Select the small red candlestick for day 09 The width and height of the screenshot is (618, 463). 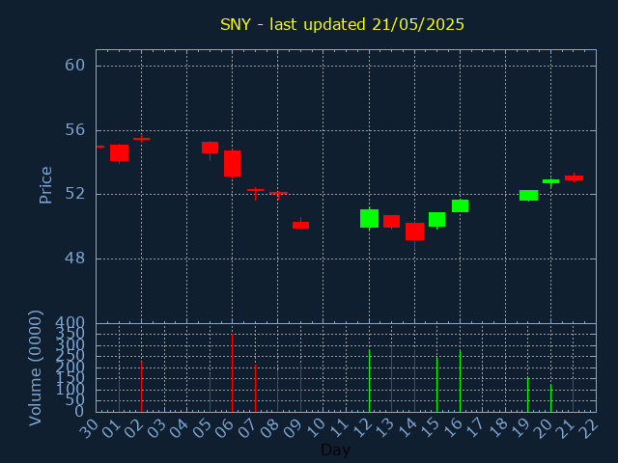tap(300, 225)
